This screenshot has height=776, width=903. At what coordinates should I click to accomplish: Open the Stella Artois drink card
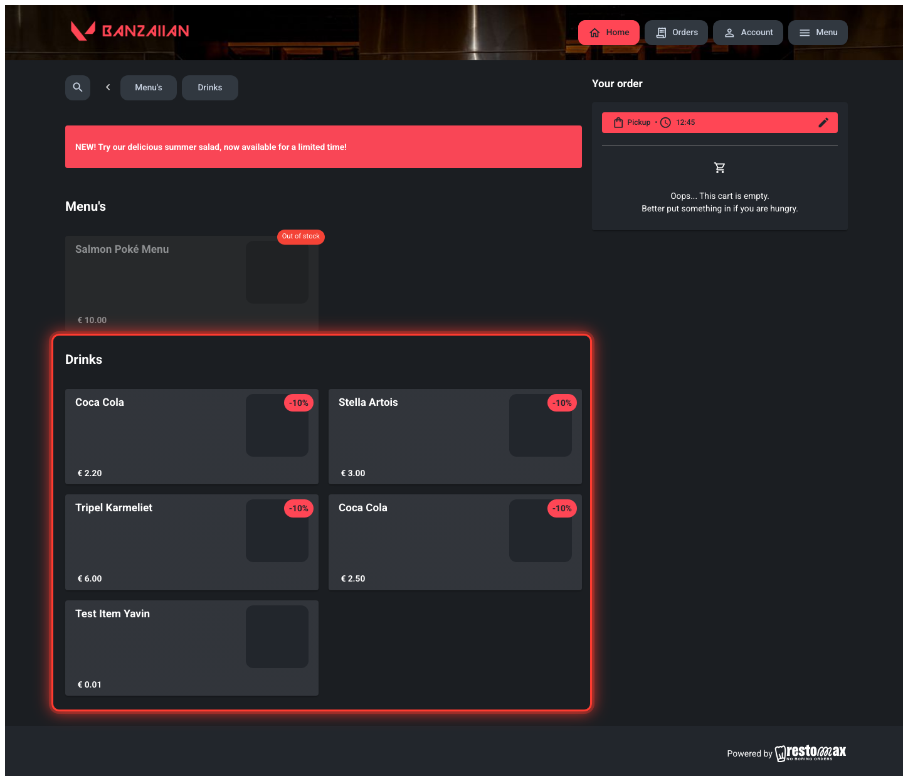pos(455,437)
